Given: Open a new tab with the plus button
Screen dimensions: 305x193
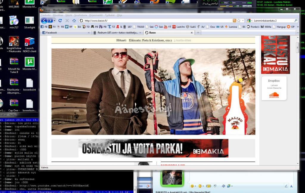Looking at the screenshot, I should pyautogui.click(x=198, y=33).
